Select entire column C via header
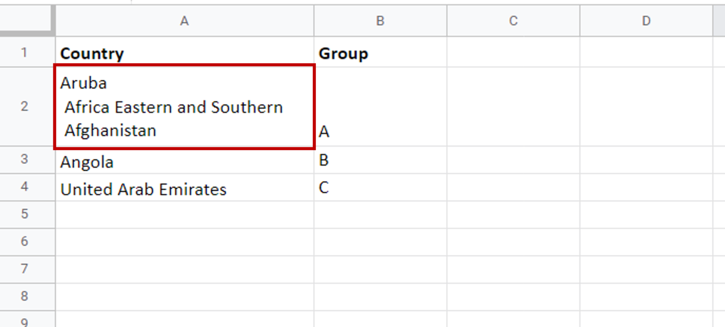 coord(514,21)
